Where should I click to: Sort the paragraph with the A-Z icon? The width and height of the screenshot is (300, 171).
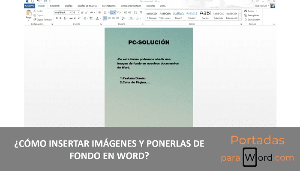135,12
